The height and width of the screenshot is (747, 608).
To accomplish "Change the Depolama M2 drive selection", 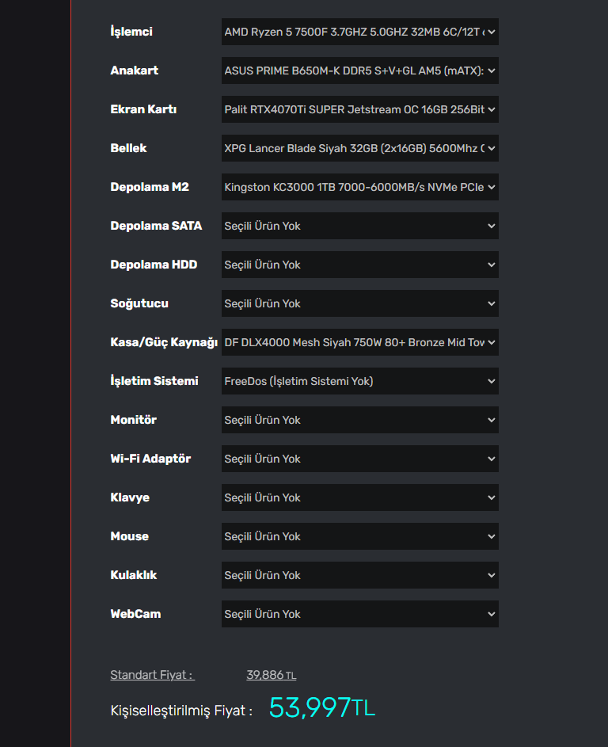I will coord(359,187).
